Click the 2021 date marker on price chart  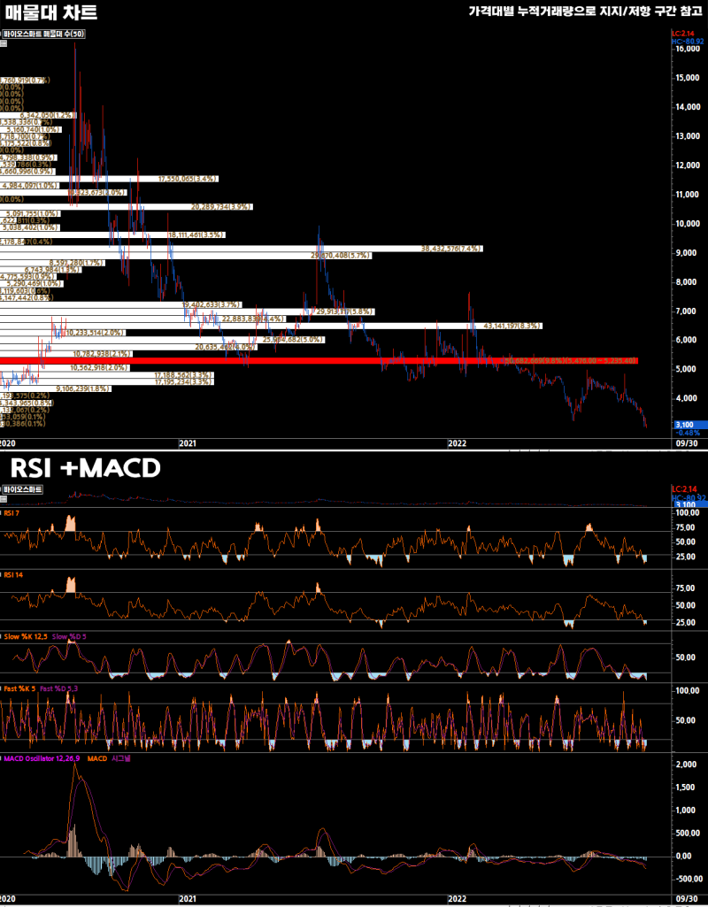(187, 444)
